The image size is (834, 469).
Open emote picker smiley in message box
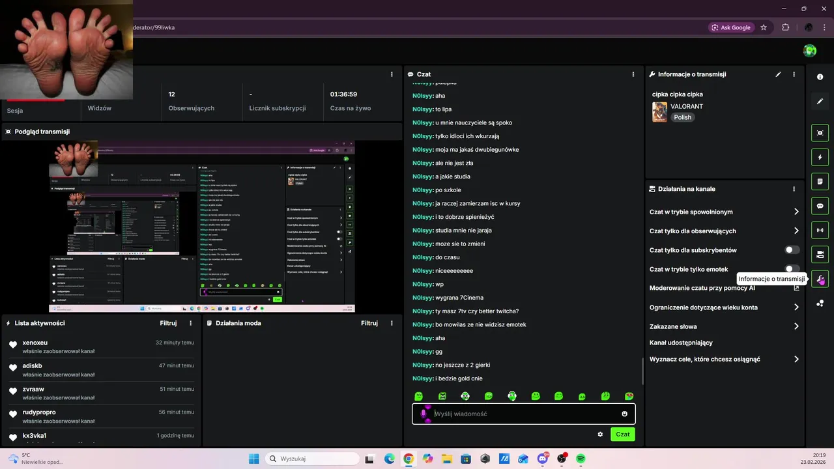point(624,414)
